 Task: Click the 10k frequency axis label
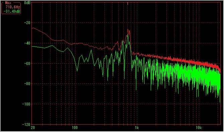[199, 128]
